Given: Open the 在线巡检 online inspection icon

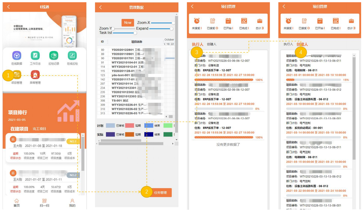Looking at the screenshot, I should click(x=72, y=56).
